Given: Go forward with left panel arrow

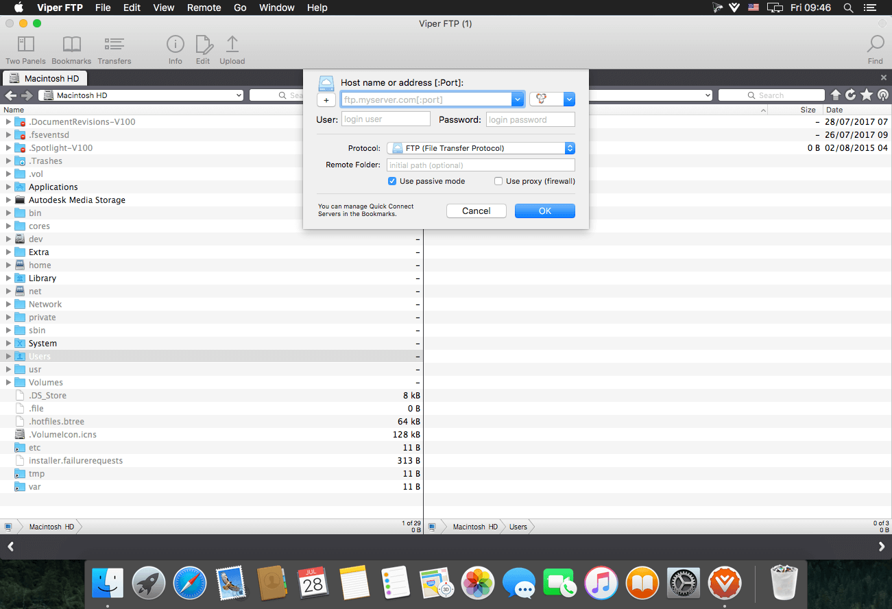Looking at the screenshot, I should tap(25, 95).
